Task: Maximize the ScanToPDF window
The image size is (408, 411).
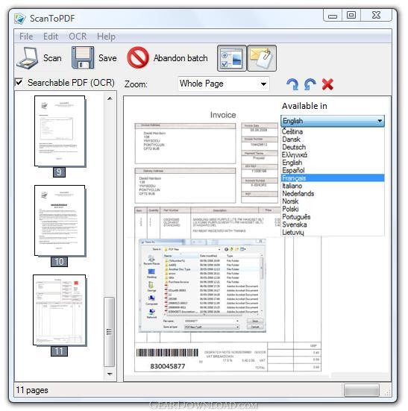Action: (x=351, y=15)
